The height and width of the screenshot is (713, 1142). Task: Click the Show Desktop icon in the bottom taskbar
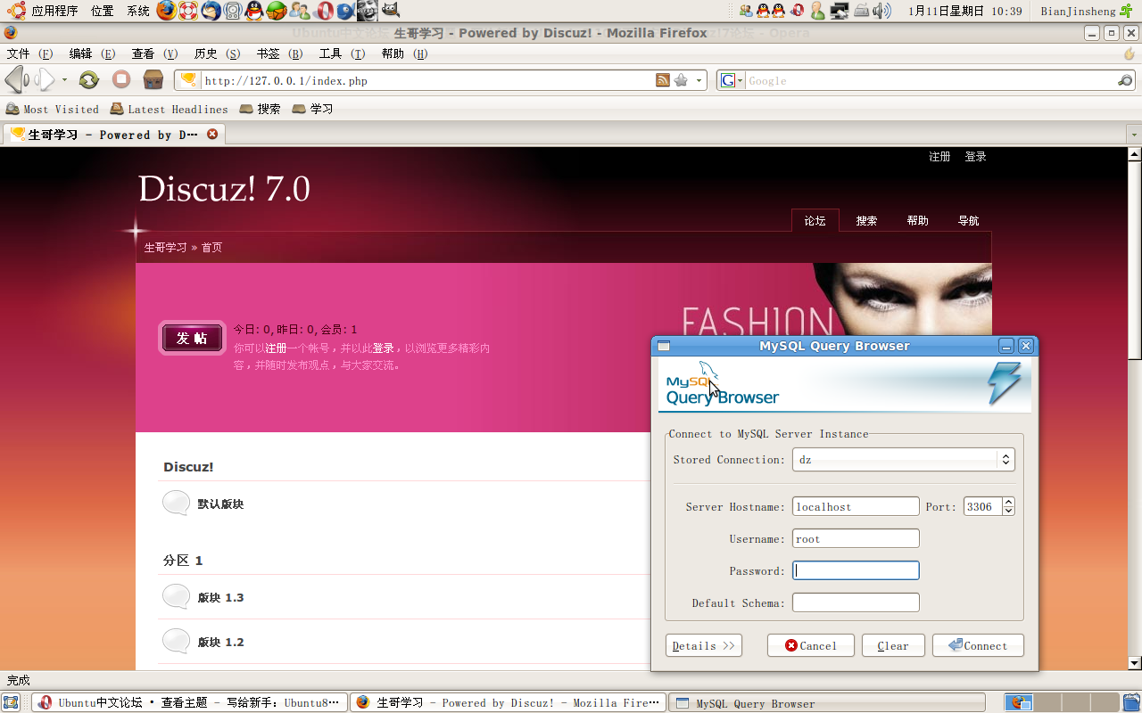click(11, 702)
